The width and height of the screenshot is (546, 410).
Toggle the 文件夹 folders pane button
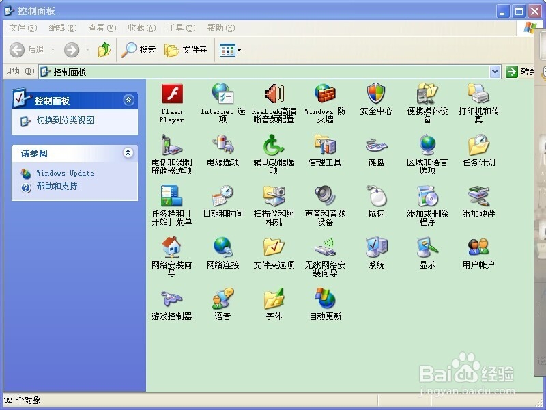tap(186, 50)
